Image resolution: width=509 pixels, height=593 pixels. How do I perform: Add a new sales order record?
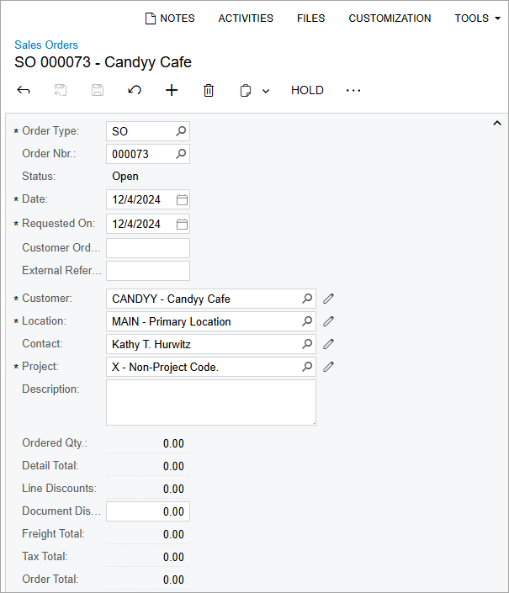172,90
